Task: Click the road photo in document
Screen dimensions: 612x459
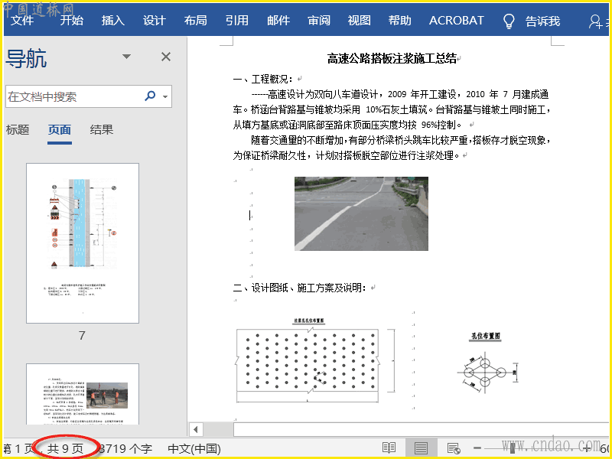Action: pyautogui.click(x=361, y=213)
